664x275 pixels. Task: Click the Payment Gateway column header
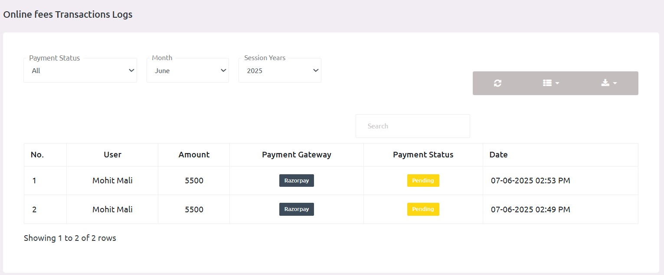[297, 155]
